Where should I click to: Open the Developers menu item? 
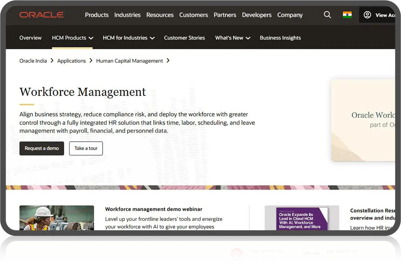pos(257,15)
